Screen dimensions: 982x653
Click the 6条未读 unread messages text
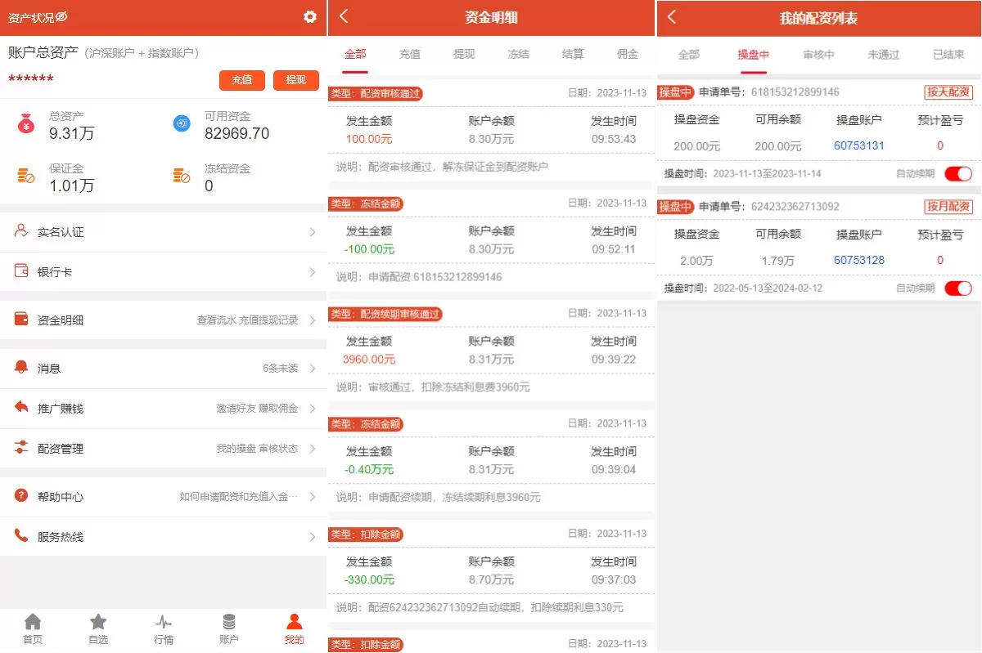280,369
